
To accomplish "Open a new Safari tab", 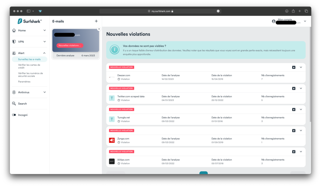I will click(300, 11).
